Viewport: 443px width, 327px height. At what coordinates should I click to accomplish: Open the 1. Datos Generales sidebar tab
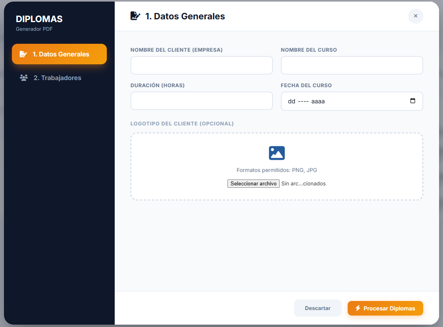(x=59, y=54)
